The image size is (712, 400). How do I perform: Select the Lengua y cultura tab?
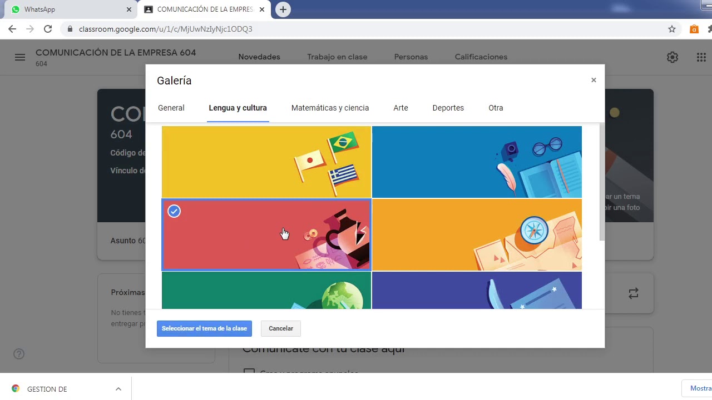[238, 108]
